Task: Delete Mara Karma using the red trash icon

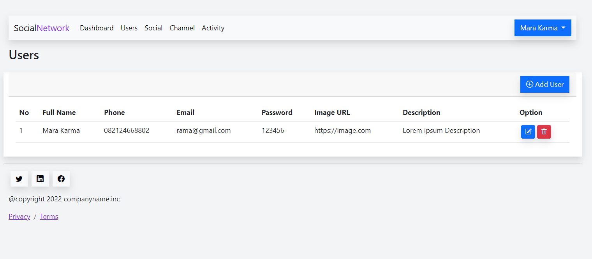Action: click(x=544, y=132)
